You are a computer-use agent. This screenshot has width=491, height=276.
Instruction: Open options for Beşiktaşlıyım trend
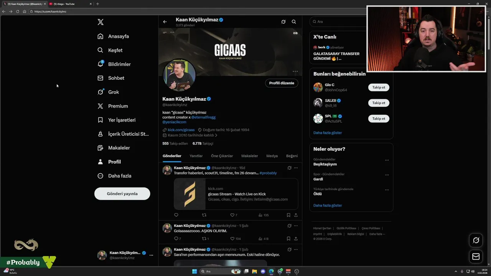click(x=387, y=160)
